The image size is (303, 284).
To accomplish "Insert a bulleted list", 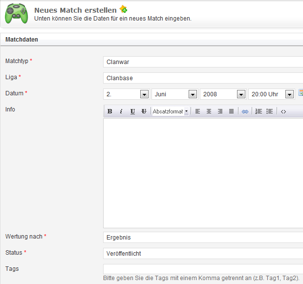I will (270, 111).
